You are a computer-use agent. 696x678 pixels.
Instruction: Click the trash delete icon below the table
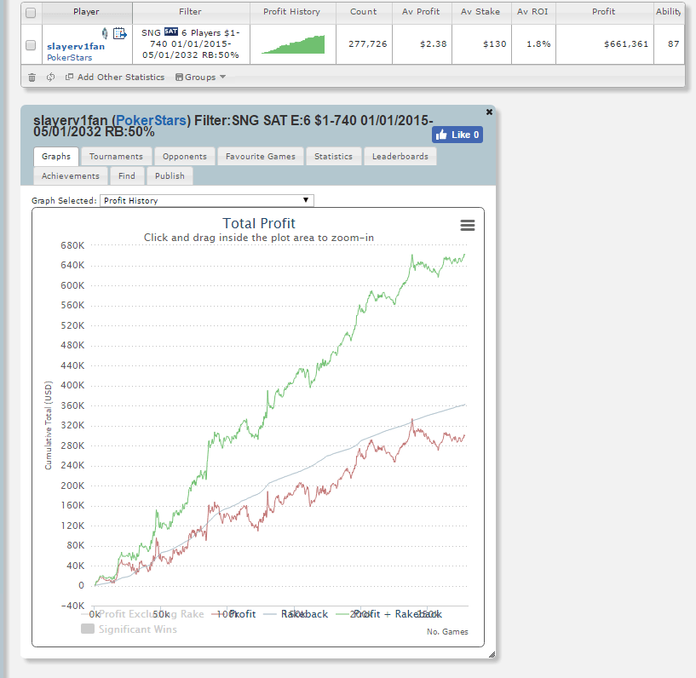(32, 78)
